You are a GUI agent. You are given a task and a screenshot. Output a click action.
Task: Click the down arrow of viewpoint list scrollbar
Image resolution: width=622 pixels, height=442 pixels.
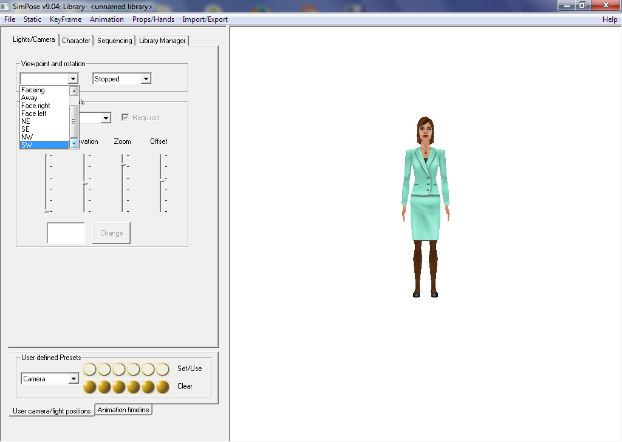74,144
